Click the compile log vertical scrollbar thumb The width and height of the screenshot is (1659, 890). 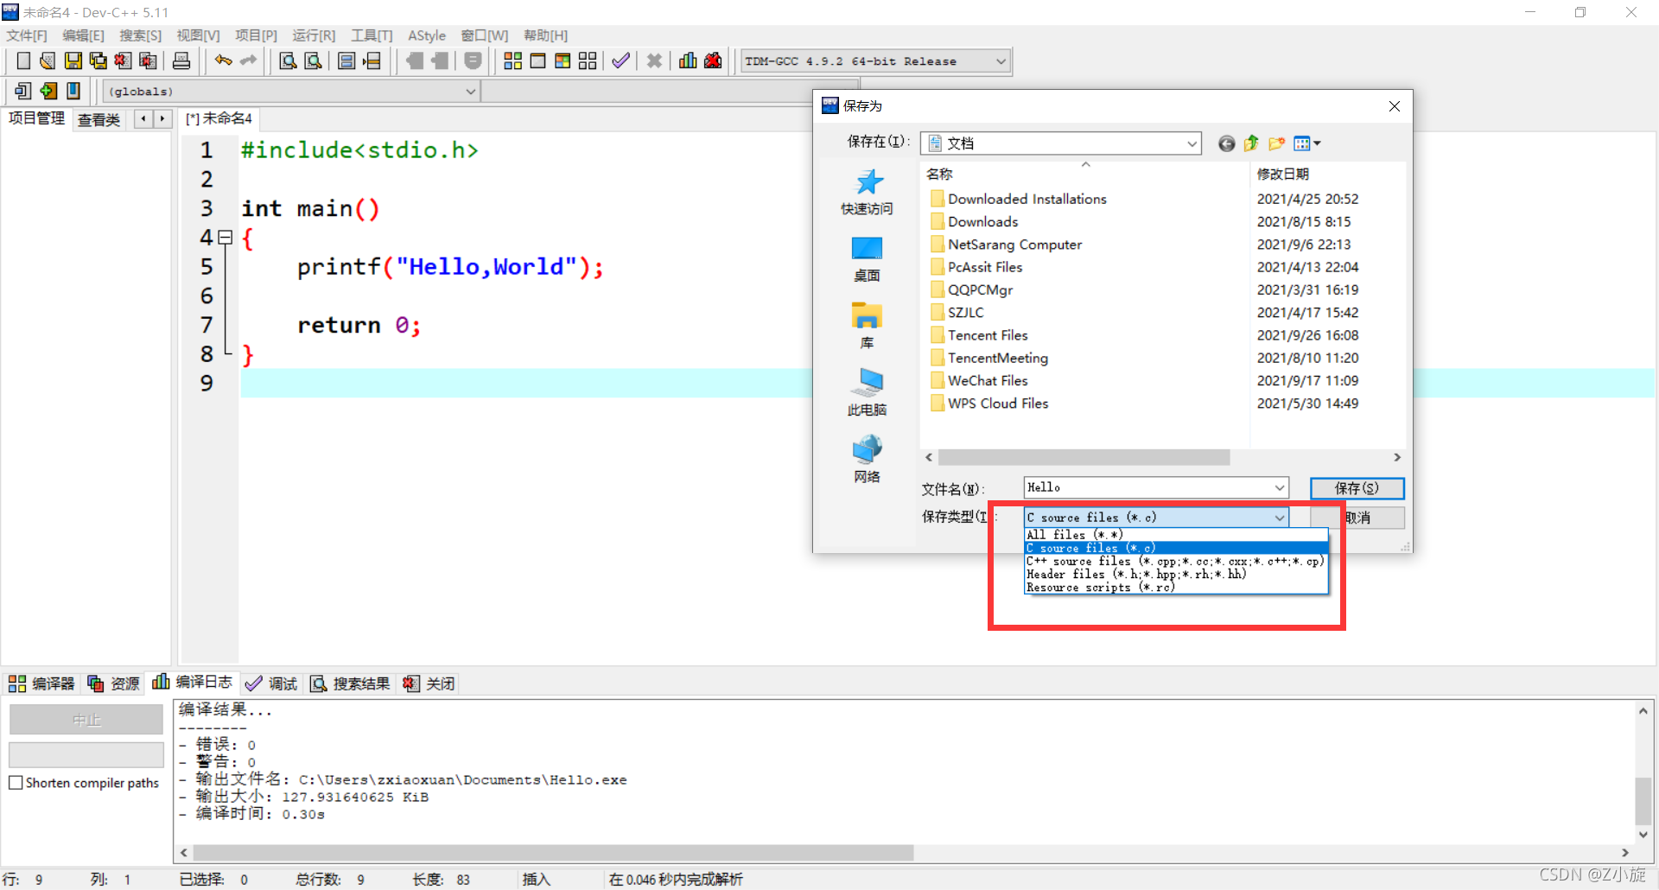(1643, 802)
